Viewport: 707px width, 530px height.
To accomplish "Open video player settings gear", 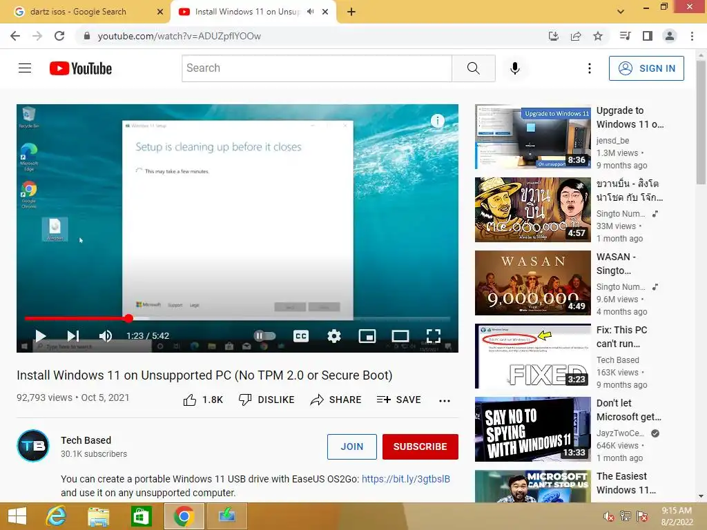I will point(334,336).
